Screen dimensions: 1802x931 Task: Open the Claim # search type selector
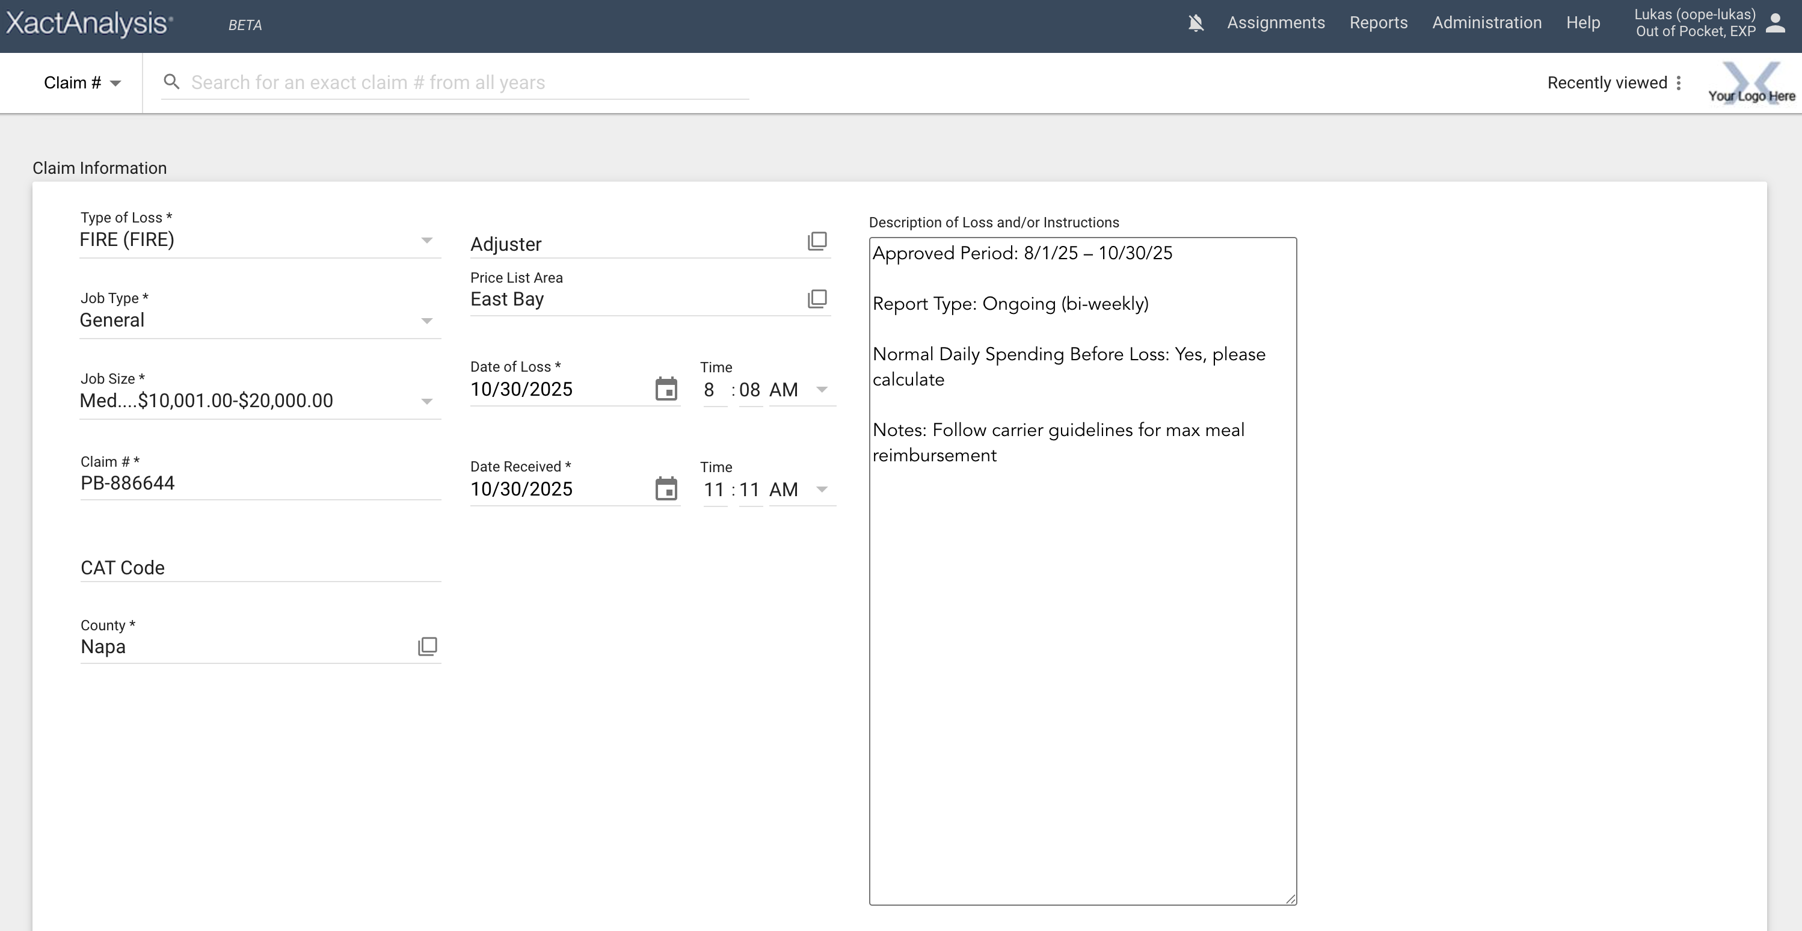coord(82,82)
